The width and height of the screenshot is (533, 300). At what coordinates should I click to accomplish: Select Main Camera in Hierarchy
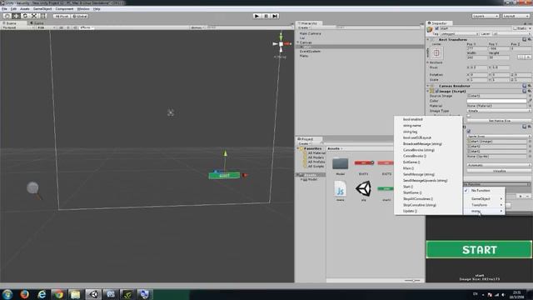pyautogui.click(x=310, y=33)
